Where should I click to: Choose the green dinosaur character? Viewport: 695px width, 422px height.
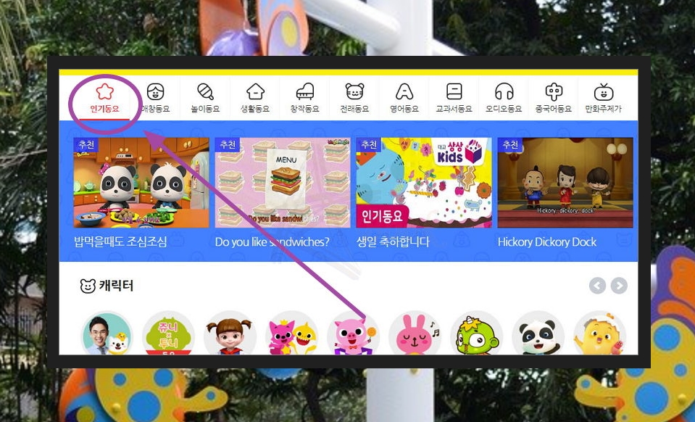click(x=476, y=334)
